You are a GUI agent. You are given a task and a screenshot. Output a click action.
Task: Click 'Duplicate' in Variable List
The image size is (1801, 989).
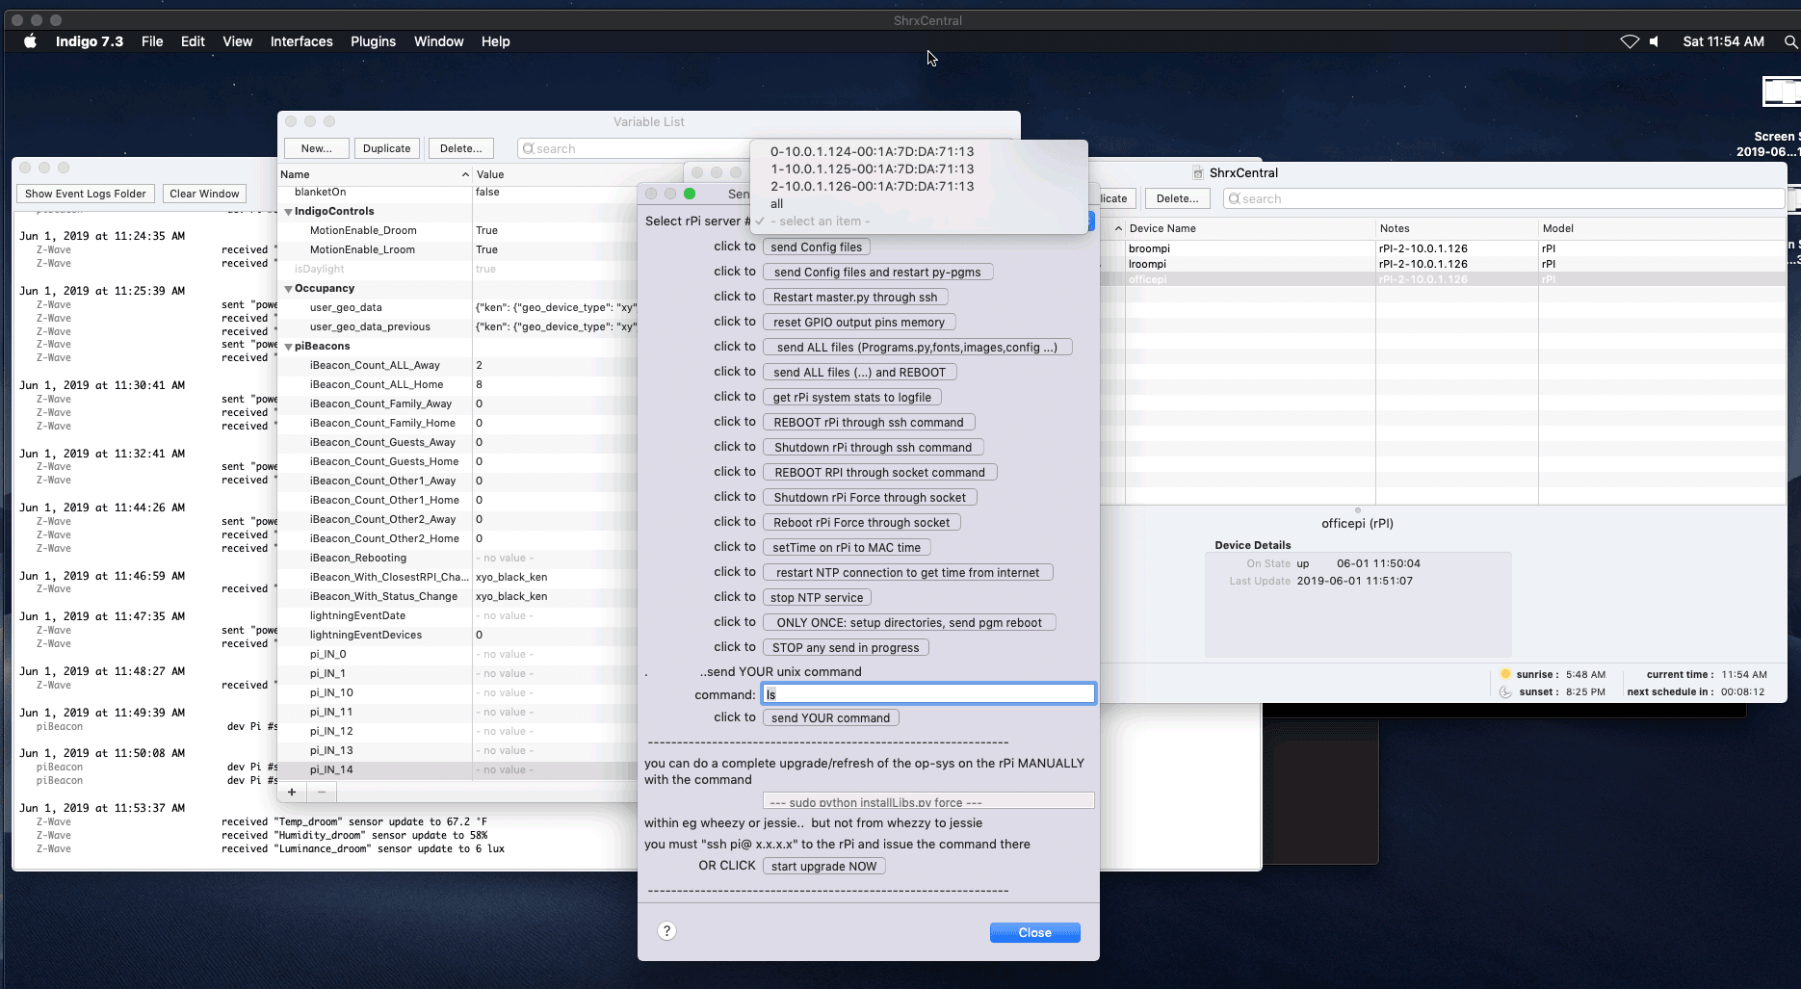tap(387, 148)
